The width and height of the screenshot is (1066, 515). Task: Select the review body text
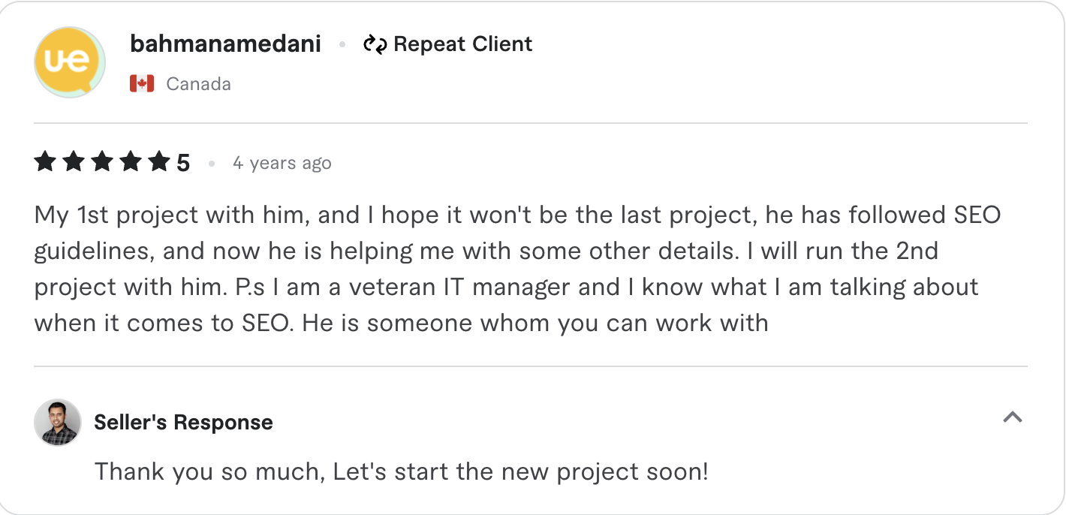tap(518, 269)
